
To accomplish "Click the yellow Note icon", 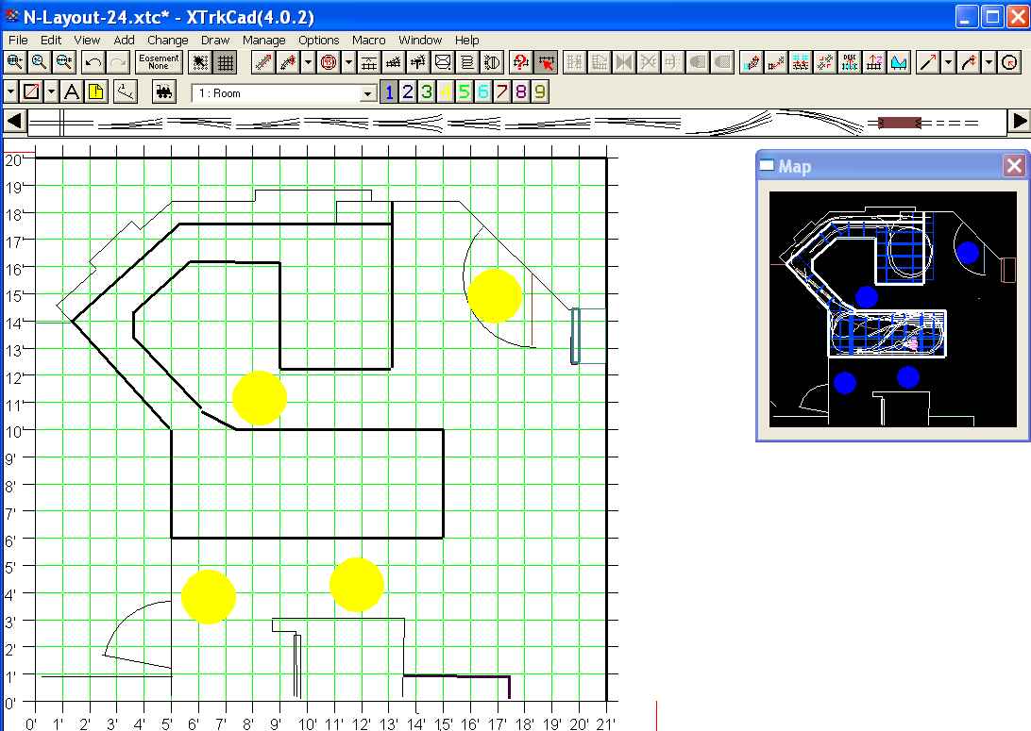I will [96, 91].
